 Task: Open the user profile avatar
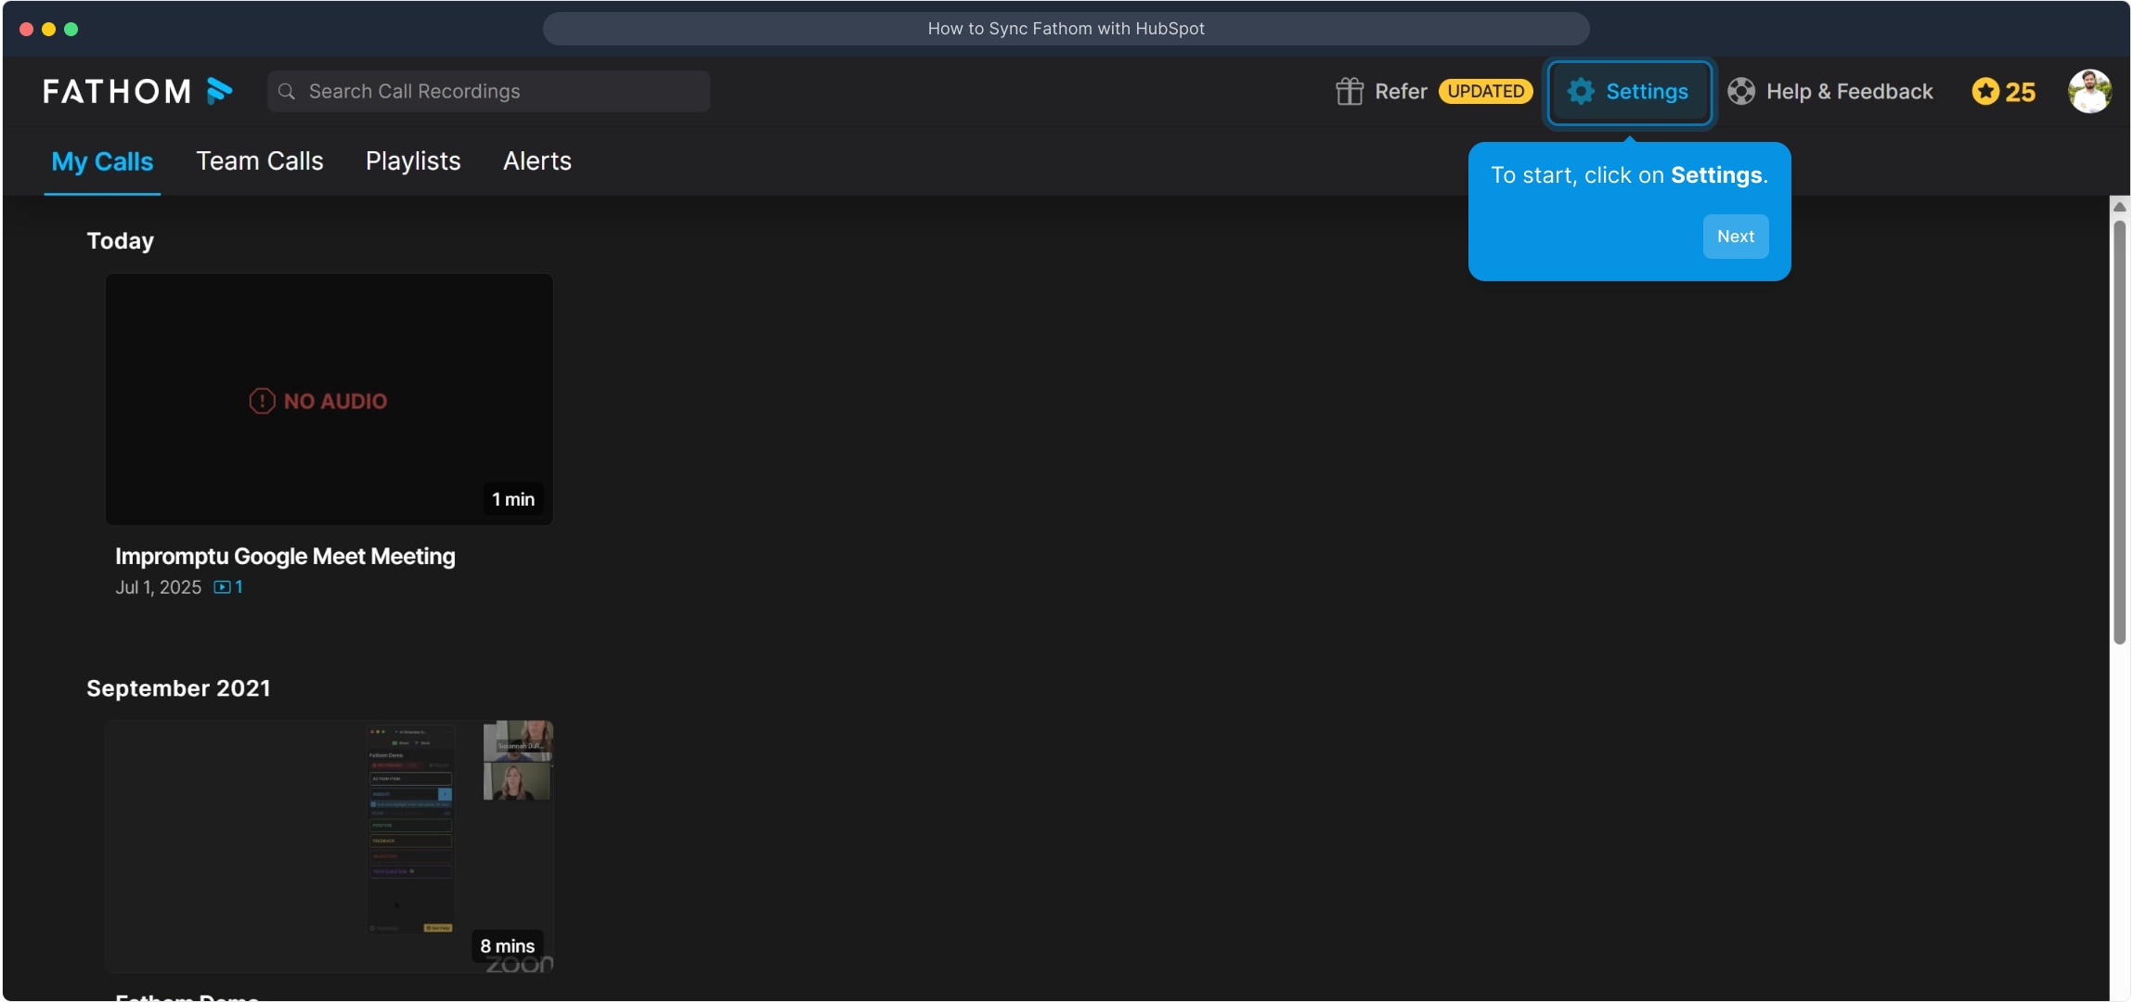pos(2089,91)
